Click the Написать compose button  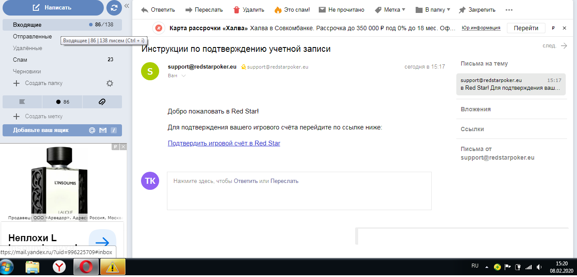[53, 8]
